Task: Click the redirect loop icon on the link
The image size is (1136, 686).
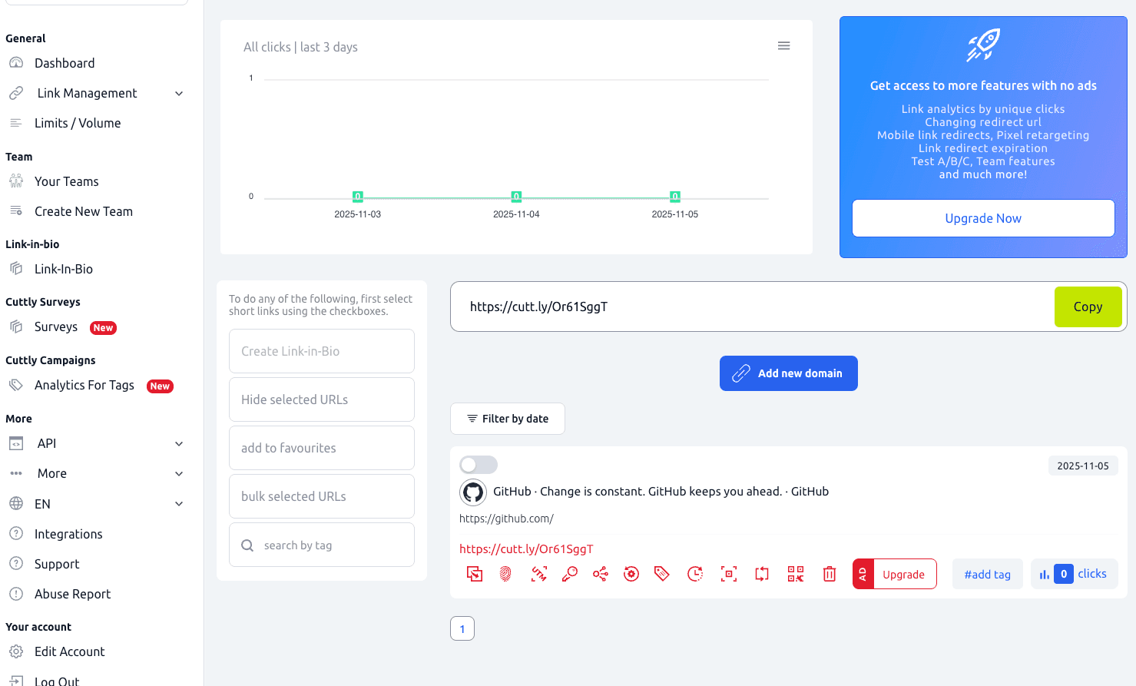Action: pyautogui.click(x=761, y=574)
